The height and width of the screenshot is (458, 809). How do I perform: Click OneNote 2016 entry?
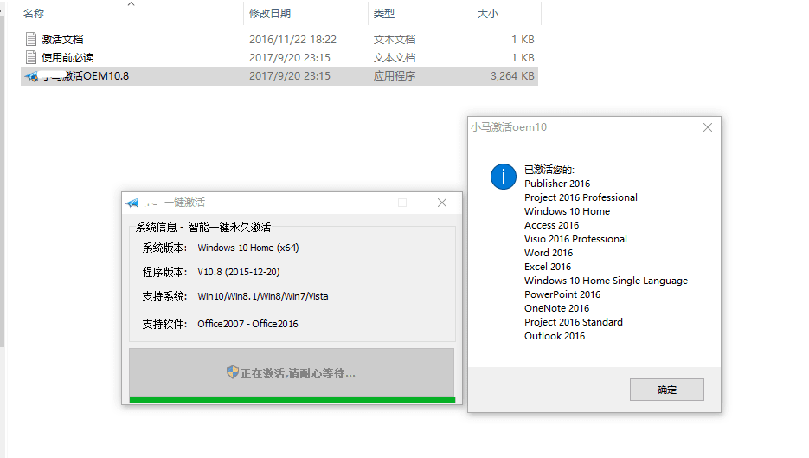556,308
